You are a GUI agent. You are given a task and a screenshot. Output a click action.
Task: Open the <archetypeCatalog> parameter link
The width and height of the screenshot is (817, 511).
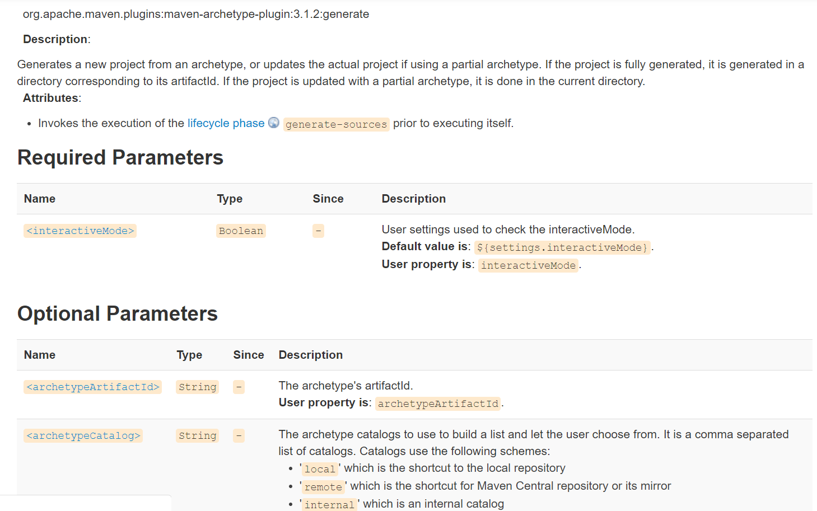tap(83, 435)
